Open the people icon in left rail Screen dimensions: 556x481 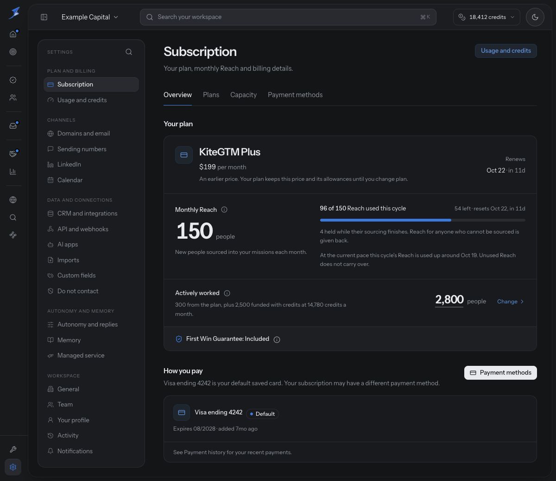[13, 98]
